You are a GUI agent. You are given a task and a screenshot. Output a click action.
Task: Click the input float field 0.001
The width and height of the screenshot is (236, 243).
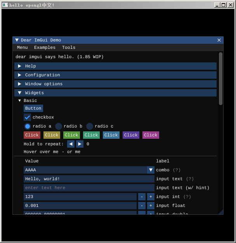80,206
